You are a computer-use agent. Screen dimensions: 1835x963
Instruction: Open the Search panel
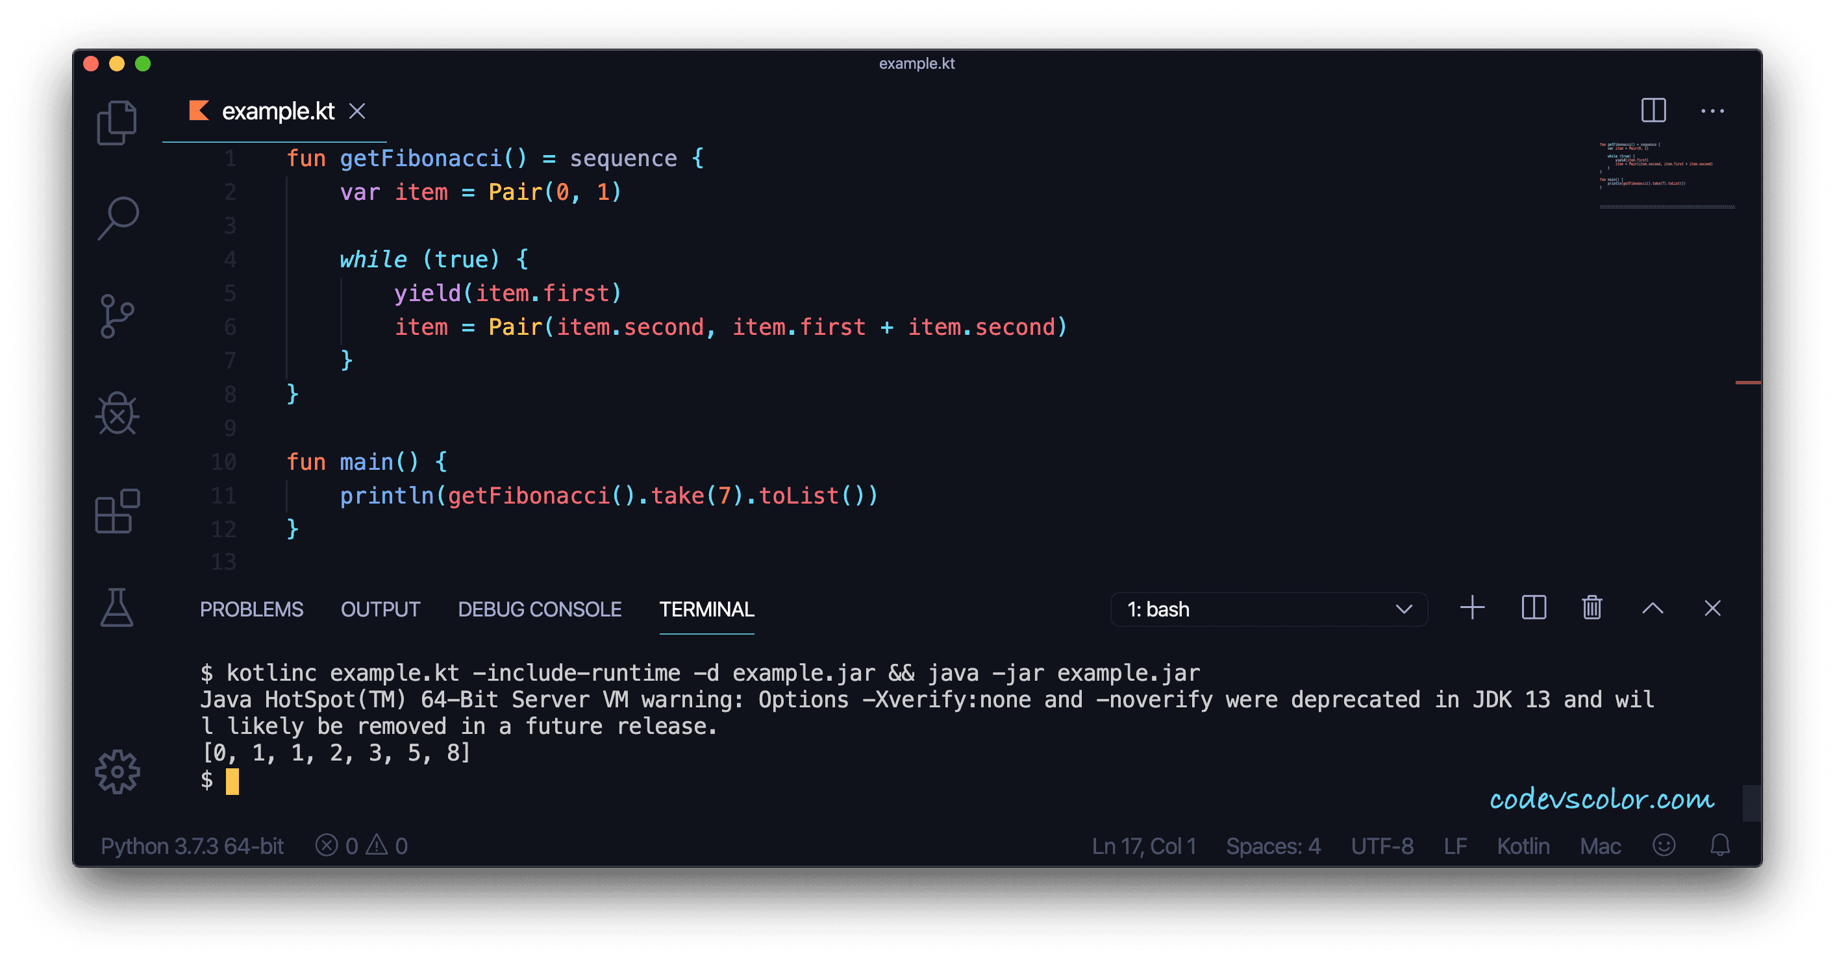118,218
